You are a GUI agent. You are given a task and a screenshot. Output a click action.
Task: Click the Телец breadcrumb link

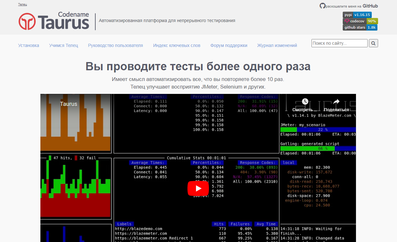pos(22,4)
